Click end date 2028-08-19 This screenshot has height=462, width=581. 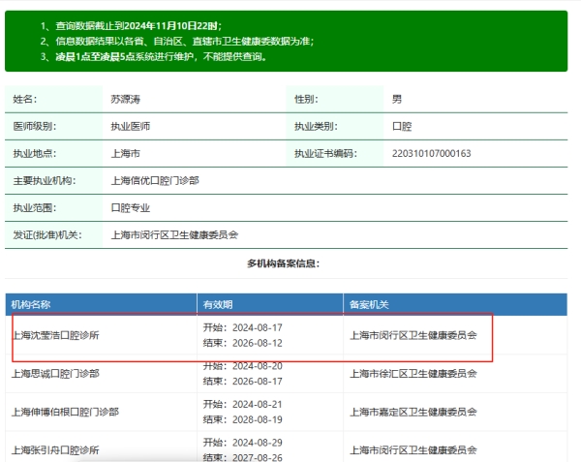[258, 419]
